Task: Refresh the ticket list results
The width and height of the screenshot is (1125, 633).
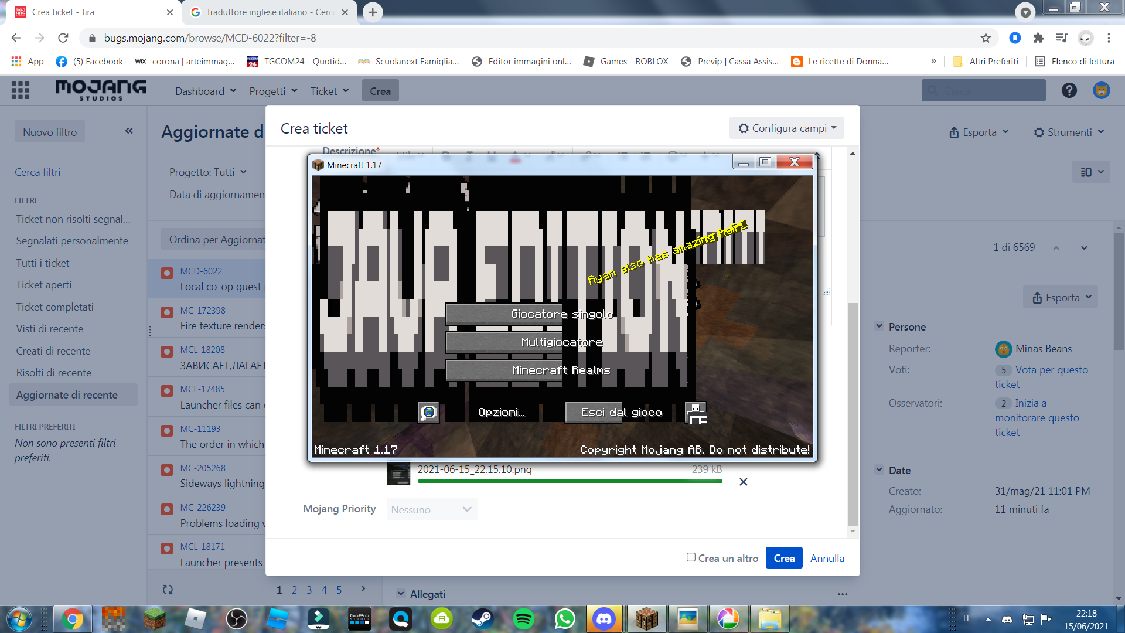Action: click(x=168, y=590)
